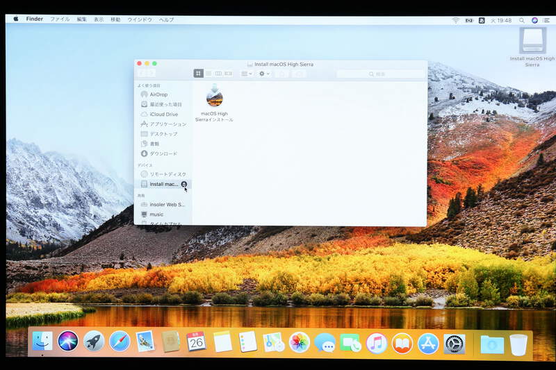This screenshot has height=370, width=556.
Task: Open Reminders from the Dock
Action: 248,342
